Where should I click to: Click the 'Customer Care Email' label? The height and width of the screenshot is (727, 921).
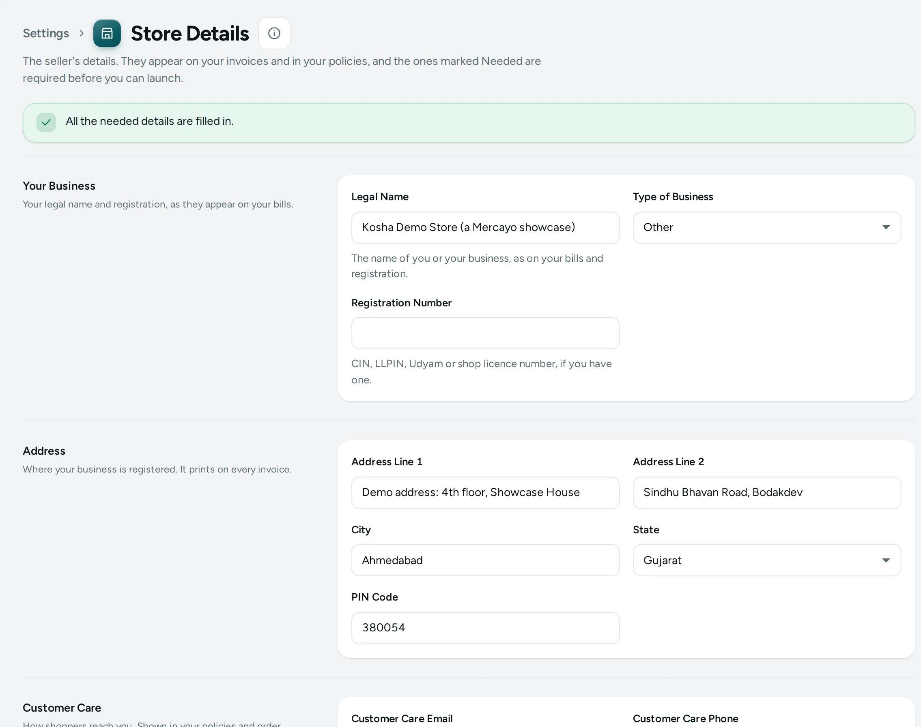coord(402,718)
